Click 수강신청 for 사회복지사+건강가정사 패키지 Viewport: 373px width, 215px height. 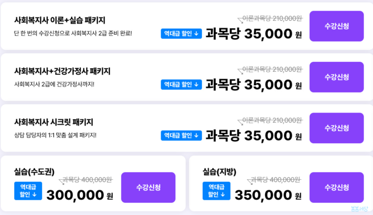coord(336,77)
